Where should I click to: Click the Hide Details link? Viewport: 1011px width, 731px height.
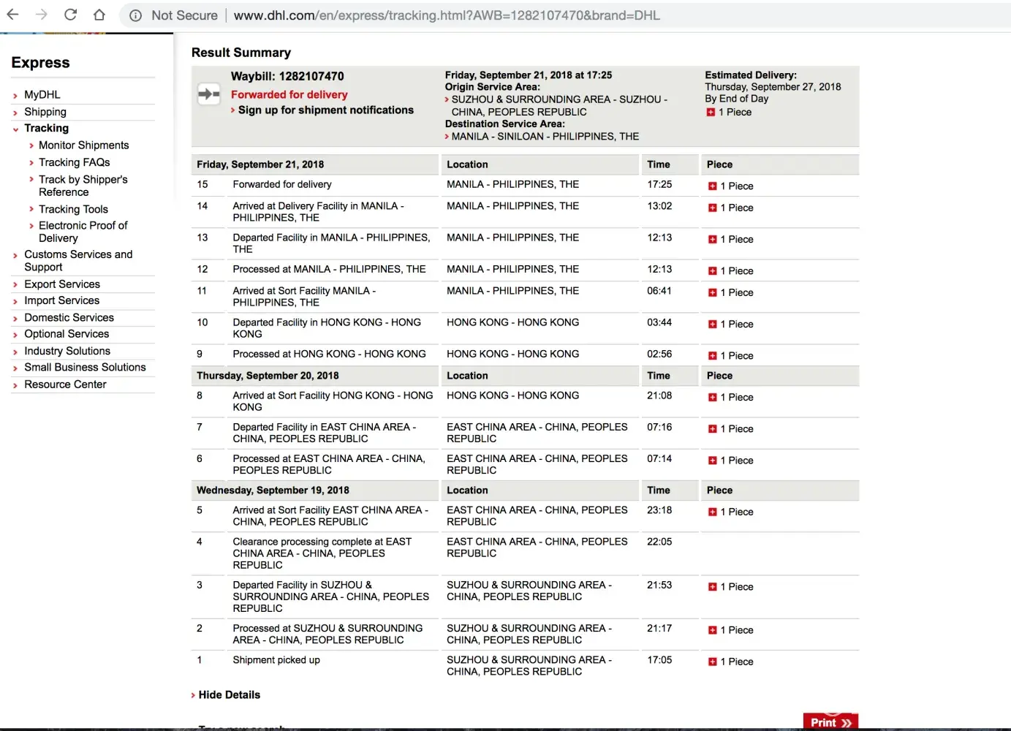[x=230, y=695]
